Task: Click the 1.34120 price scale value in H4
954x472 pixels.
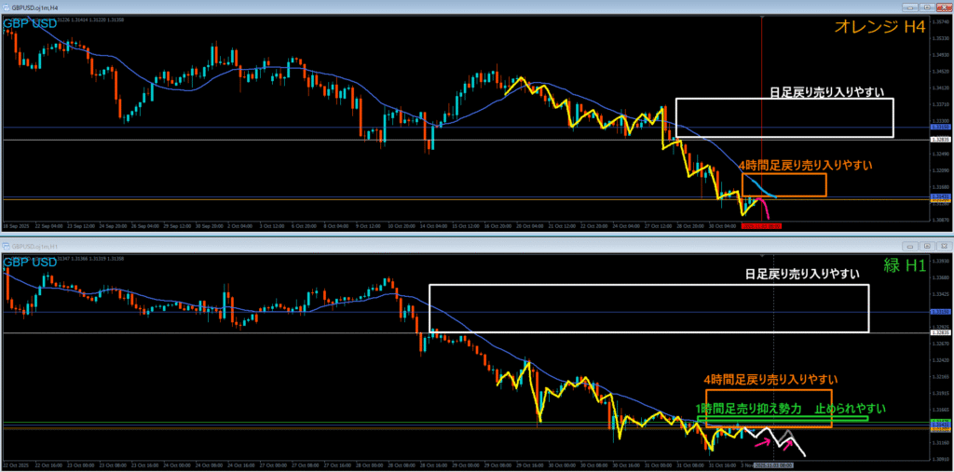Action: (x=941, y=88)
